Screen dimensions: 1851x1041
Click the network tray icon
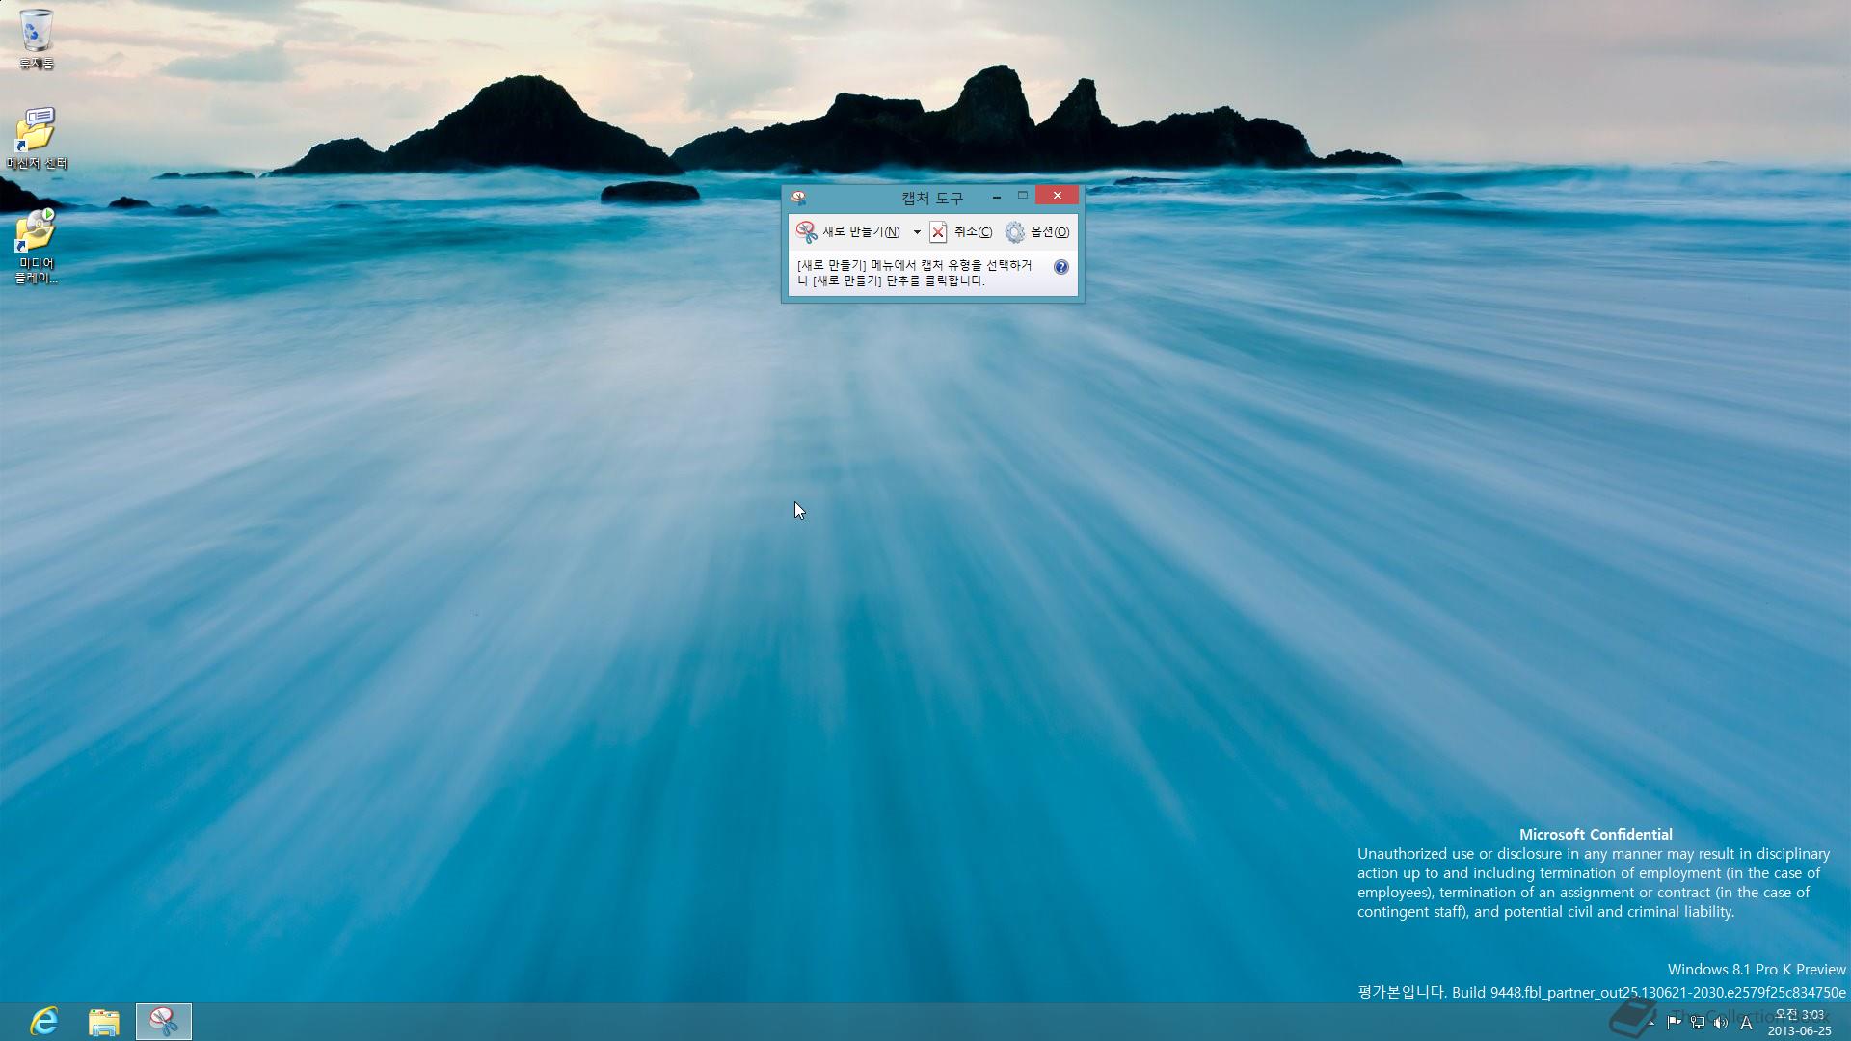(1697, 1023)
